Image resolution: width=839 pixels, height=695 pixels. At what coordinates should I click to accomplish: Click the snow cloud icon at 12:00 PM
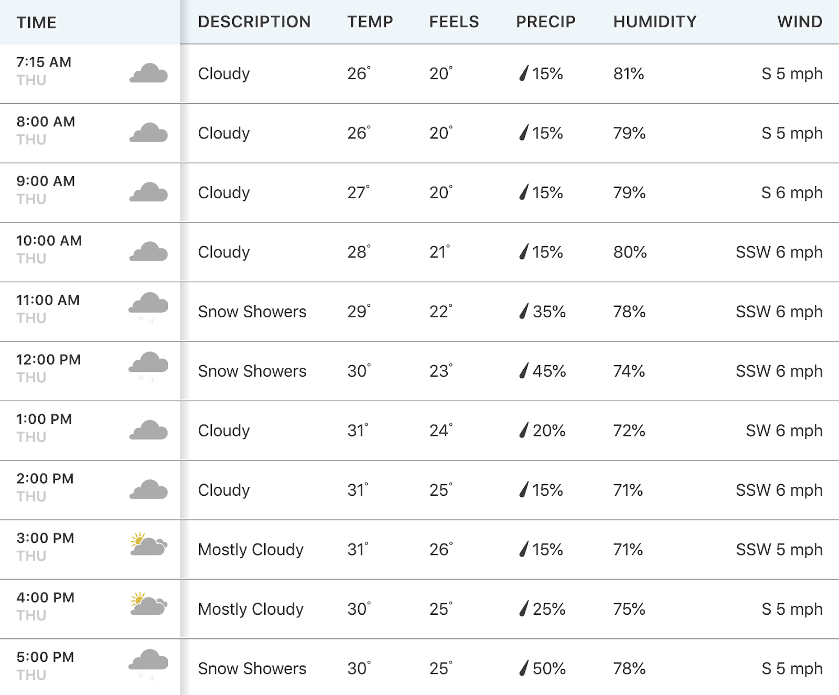click(148, 367)
